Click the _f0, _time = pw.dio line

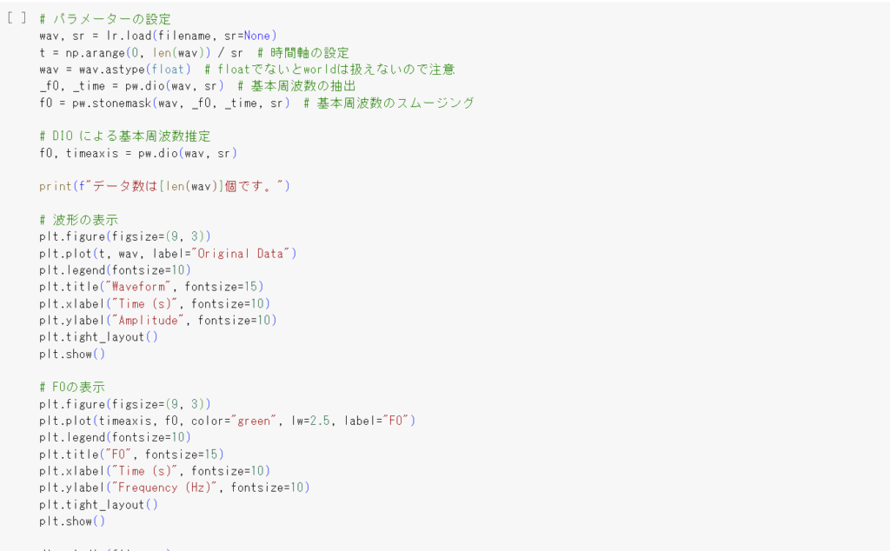coord(197,86)
